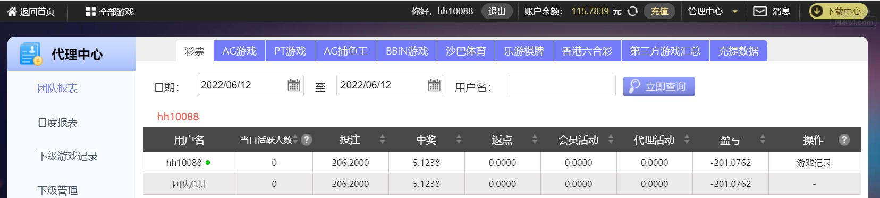Click the home icon beside 返回首页

click(12, 12)
